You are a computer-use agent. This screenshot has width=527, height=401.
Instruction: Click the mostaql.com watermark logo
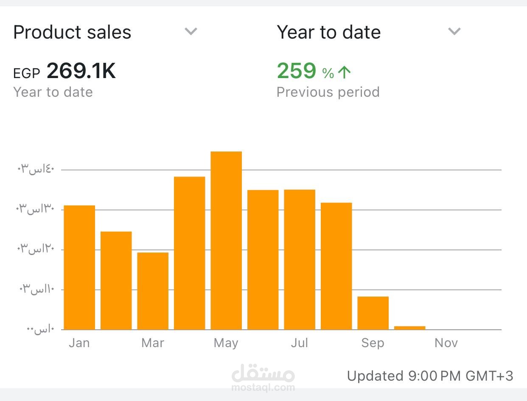(x=263, y=377)
